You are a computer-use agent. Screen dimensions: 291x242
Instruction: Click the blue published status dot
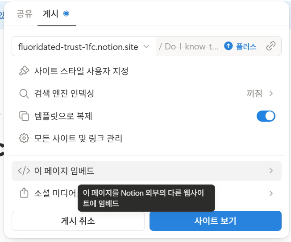coord(66,13)
